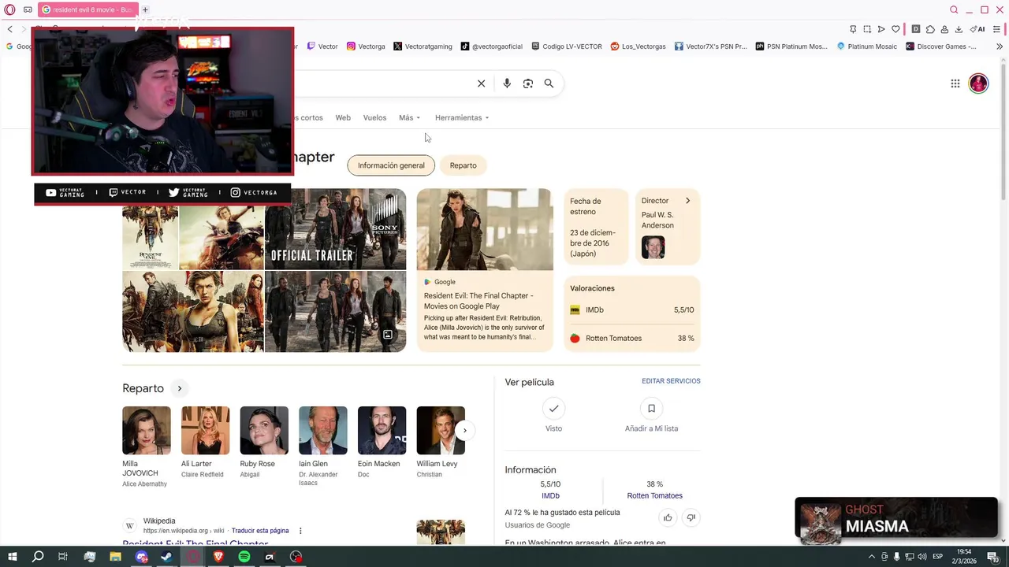This screenshot has width=1009, height=567.
Task: Expand the Más search filter menu
Action: point(409,117)
